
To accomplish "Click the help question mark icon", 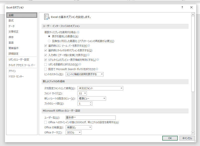I will point(182,7).
